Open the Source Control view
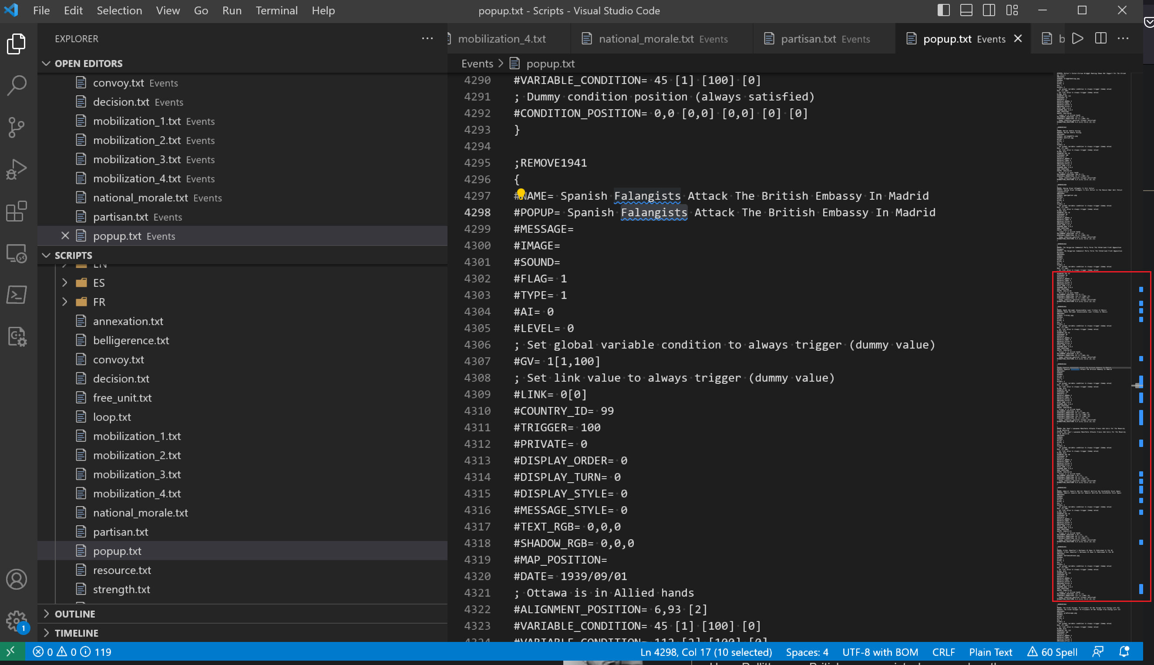Image resolution: width=1154 pixels, height=665 pixels. click(17, 128)
